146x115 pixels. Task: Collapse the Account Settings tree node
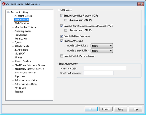click(8, 12)
